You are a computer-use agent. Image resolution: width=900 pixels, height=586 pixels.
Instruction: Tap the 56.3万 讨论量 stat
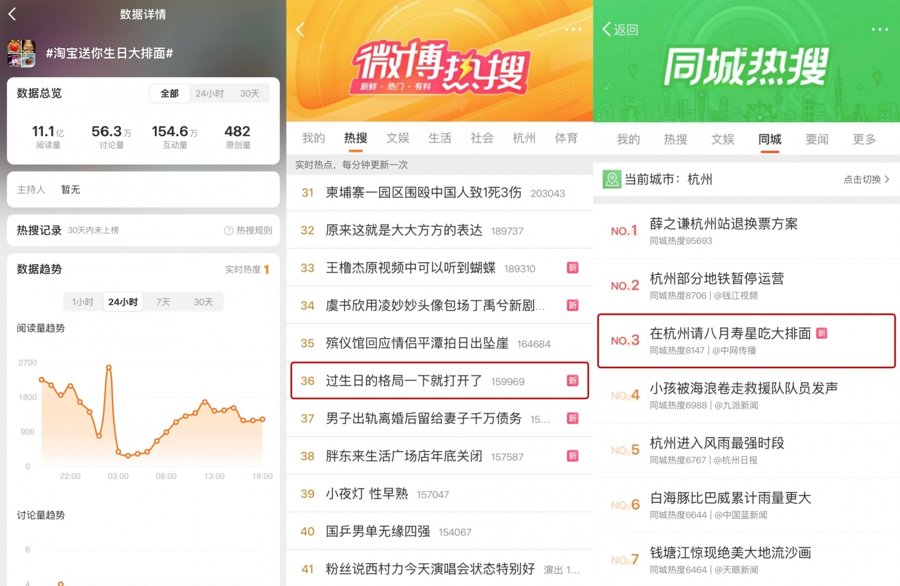pos(111,137)
